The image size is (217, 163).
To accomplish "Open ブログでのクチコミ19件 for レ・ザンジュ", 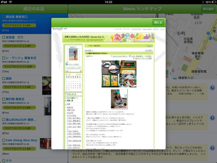I will click(19, 67).
